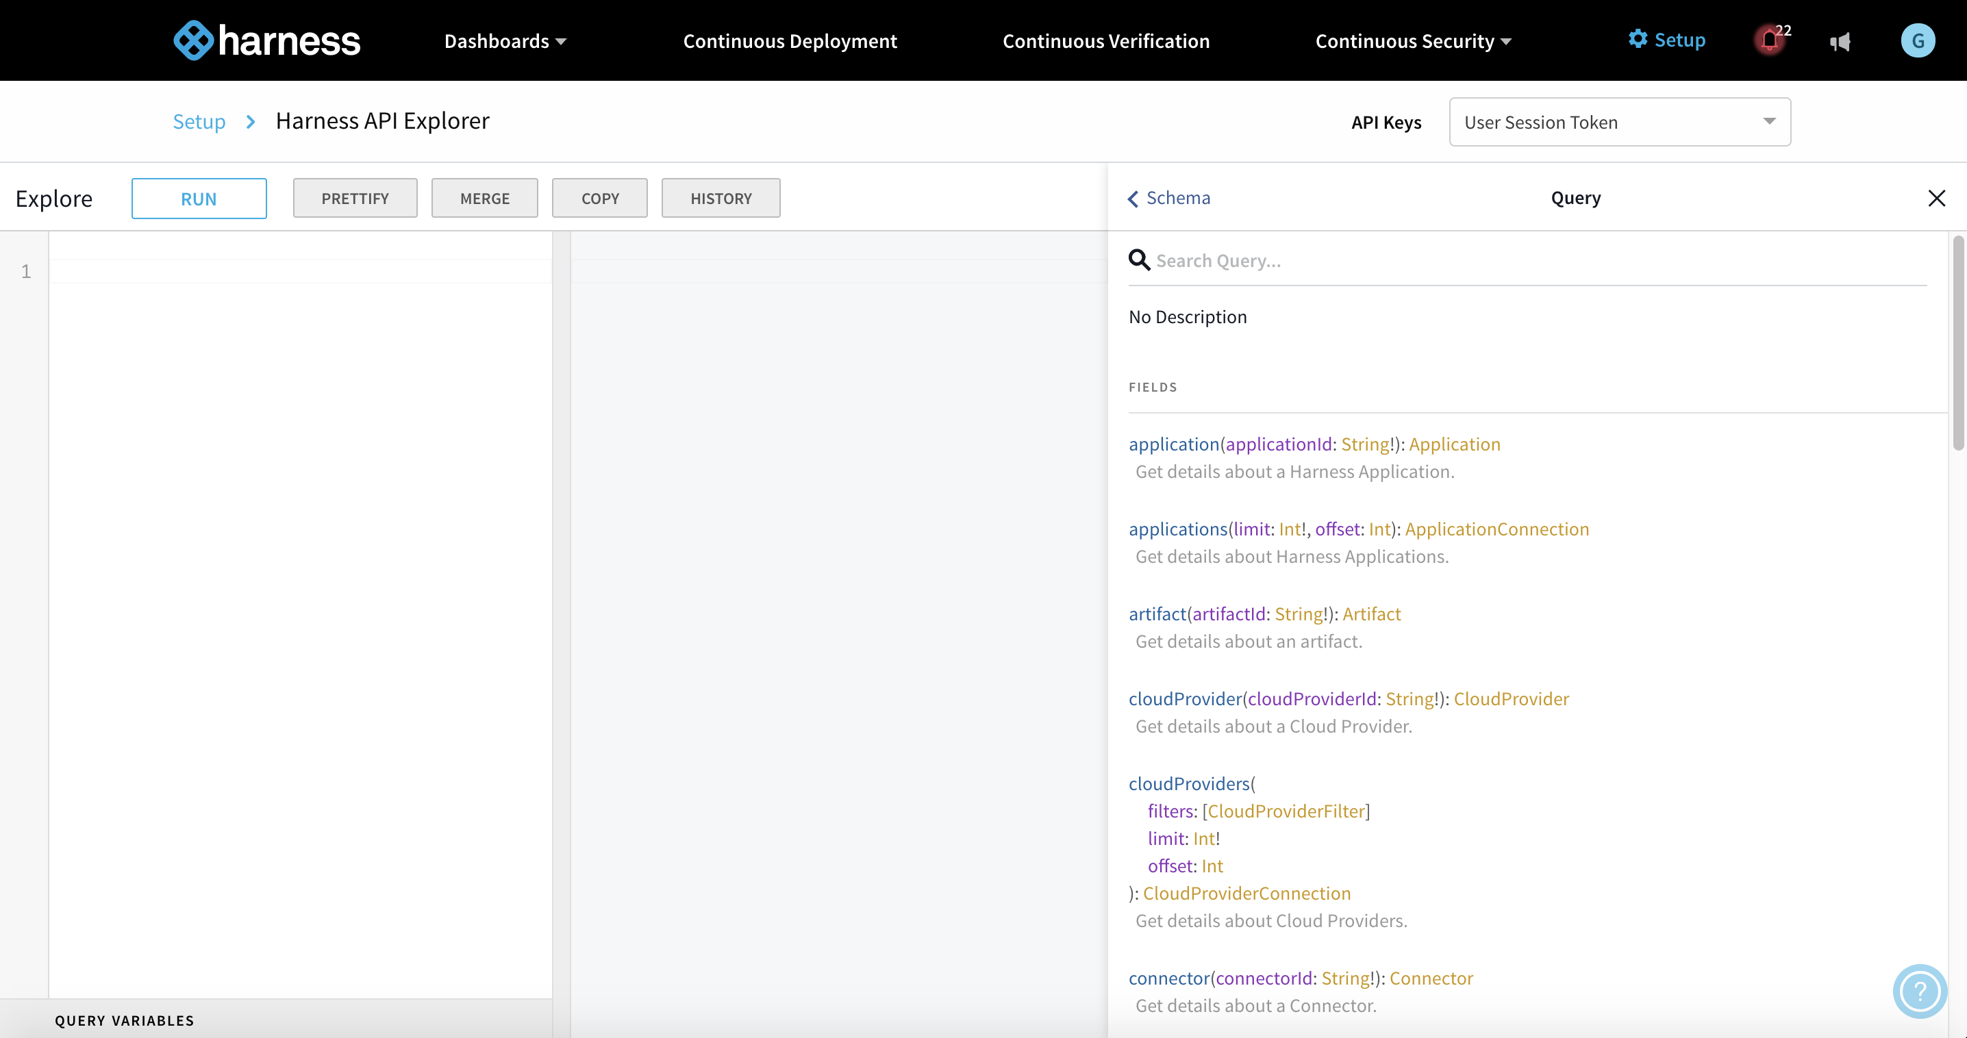This screenshot has width=1967, height=1038.
Task: Open Continuous Verification page
Action: tap(1105, 41)
